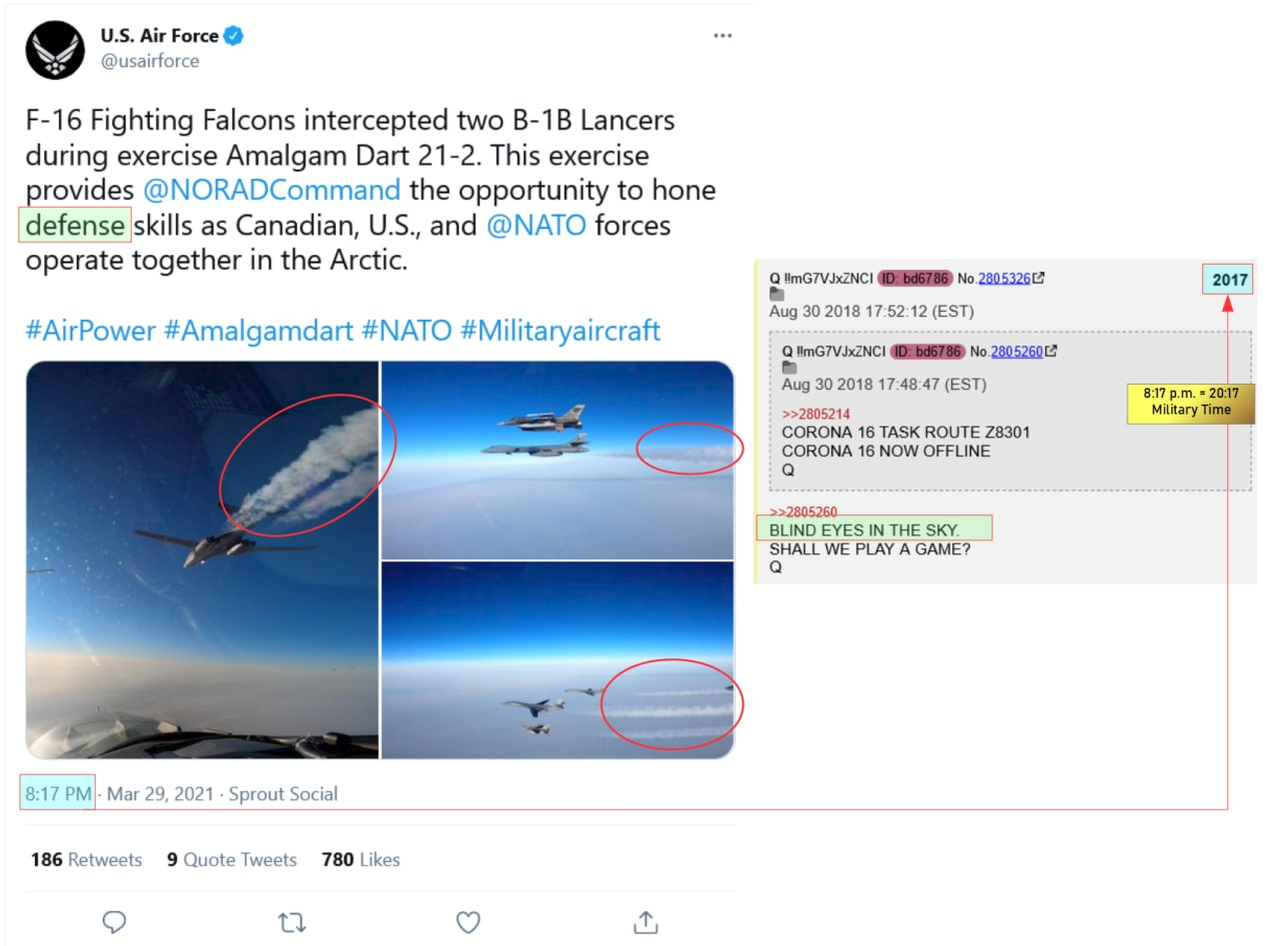Viewport: 1279px width, 946px height.
Task: Click external link icon beside No.2805326
Action: [x=1039, y=279]
